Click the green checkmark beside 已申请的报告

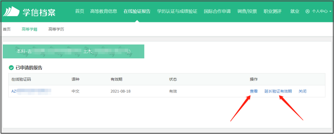click(x=11, y=68)
